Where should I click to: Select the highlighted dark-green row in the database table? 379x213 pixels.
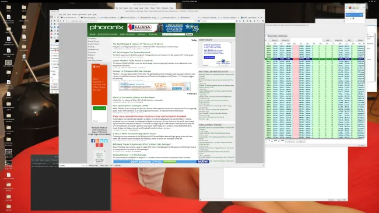(x=315, y=59)
